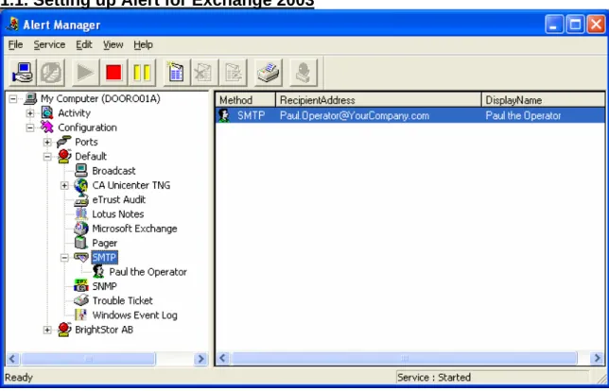The width and height of the screenshot is (609, 391).
Task: Click left arrow of list pane scrollbar
Action: tap(222, 358)
